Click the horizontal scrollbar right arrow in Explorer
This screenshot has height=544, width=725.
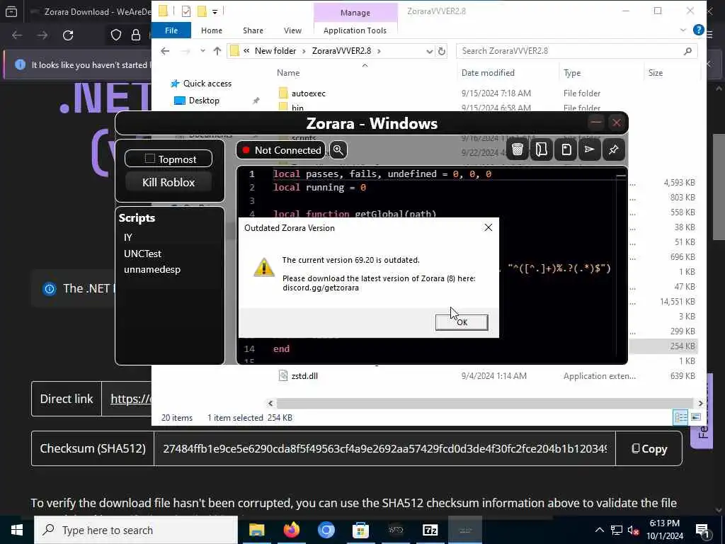pyautogui.click(x=700, y=403)
